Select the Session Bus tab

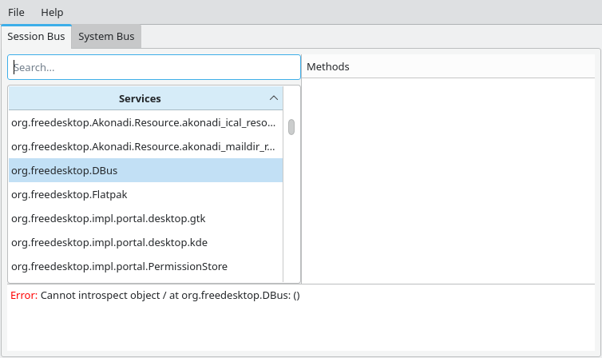[36, 37]
